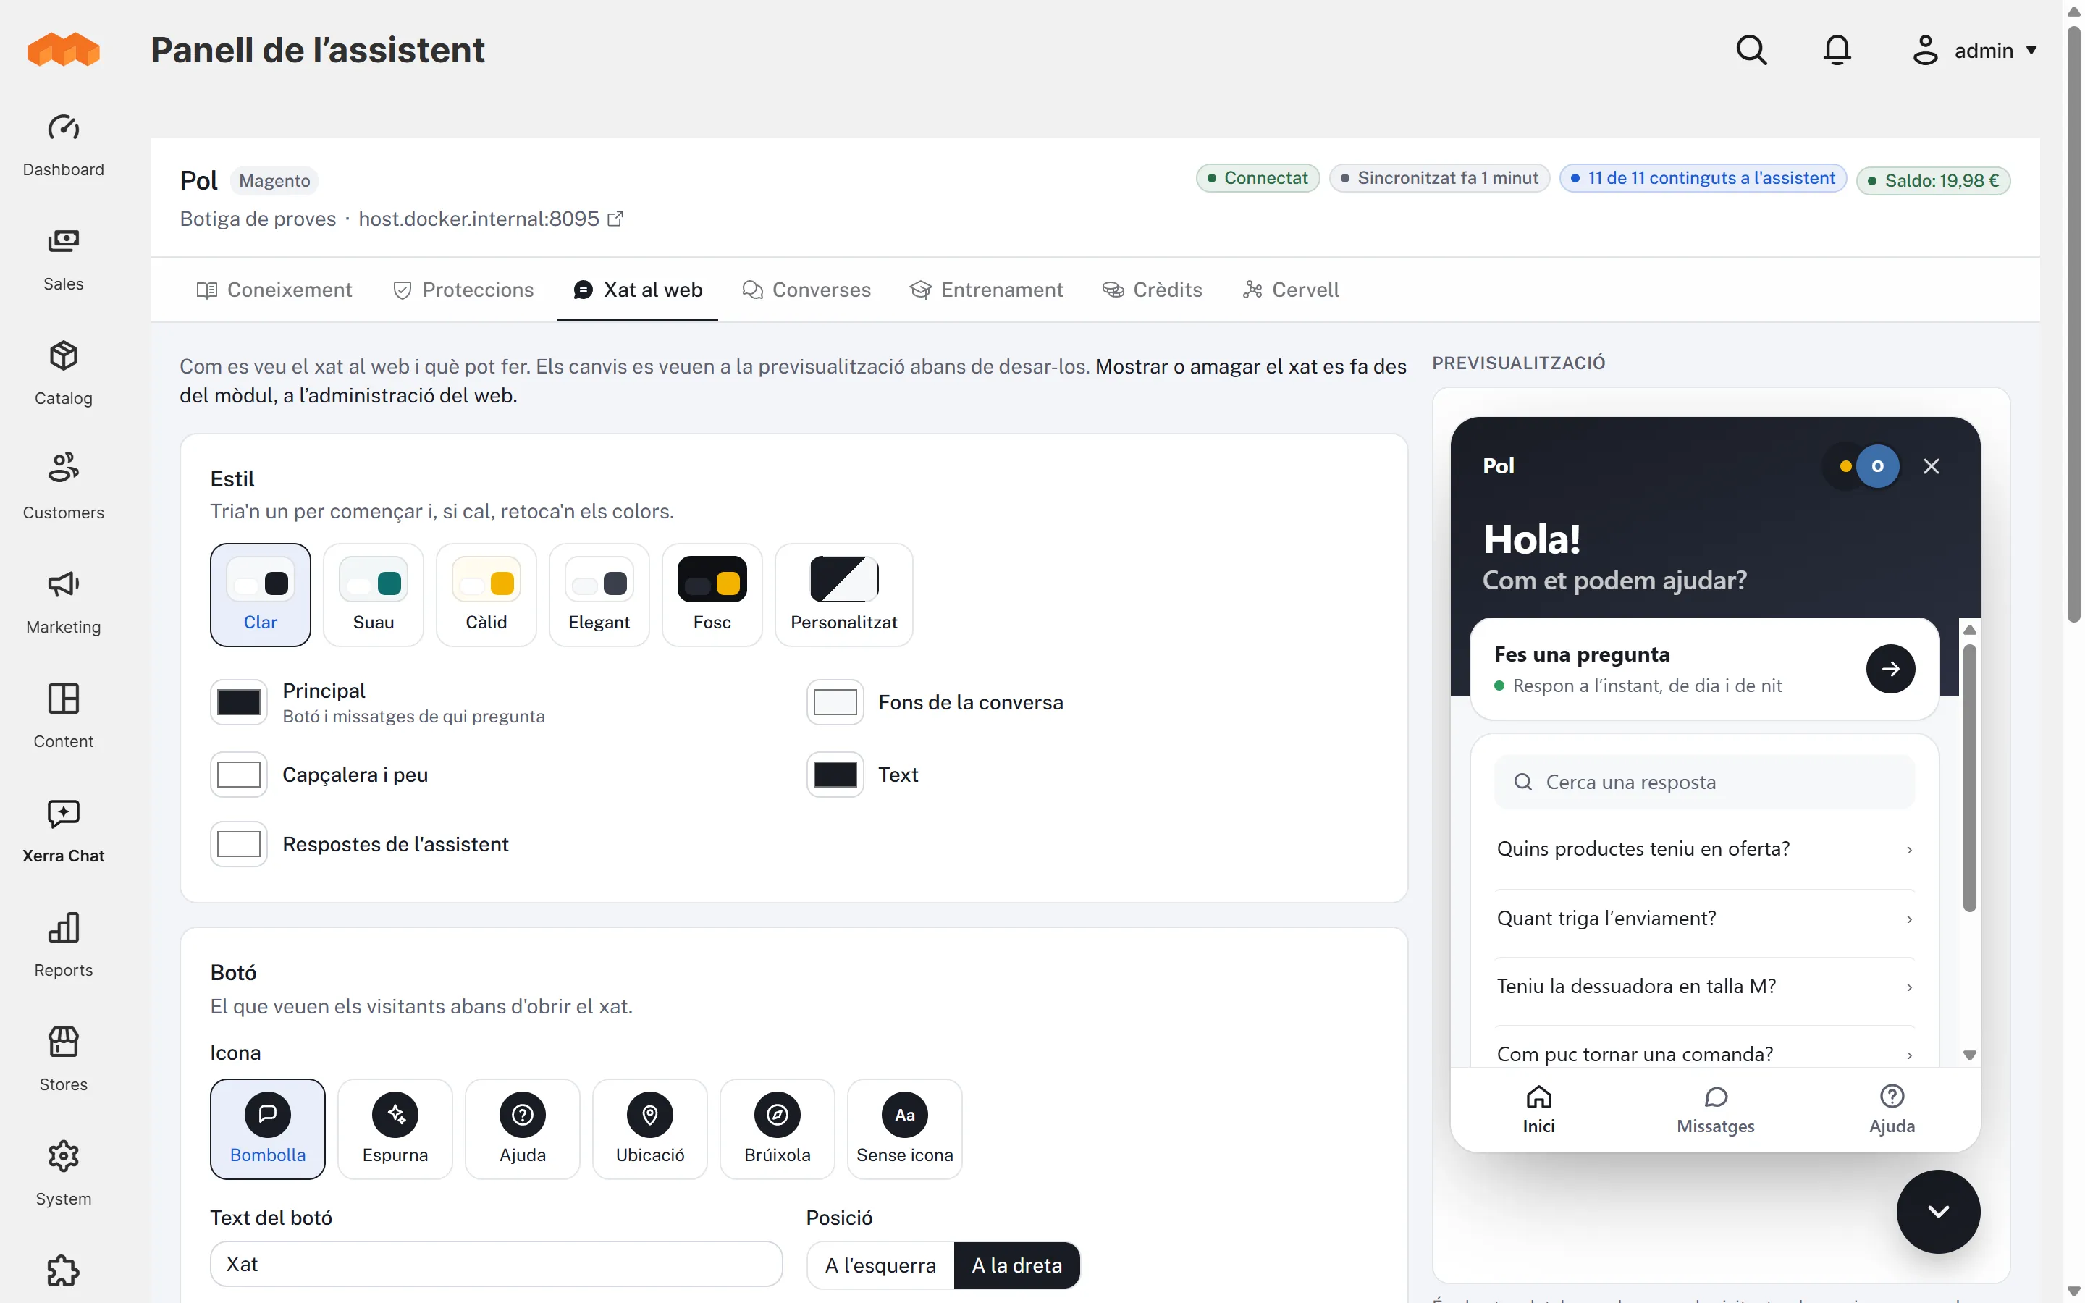Switch to the Crèdits tab
Viewport: 2085px width, 1303px height.
[x=1152, y=290]
